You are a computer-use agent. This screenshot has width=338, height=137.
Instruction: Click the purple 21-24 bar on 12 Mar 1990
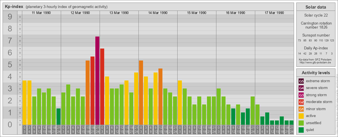tap(97, 80)
